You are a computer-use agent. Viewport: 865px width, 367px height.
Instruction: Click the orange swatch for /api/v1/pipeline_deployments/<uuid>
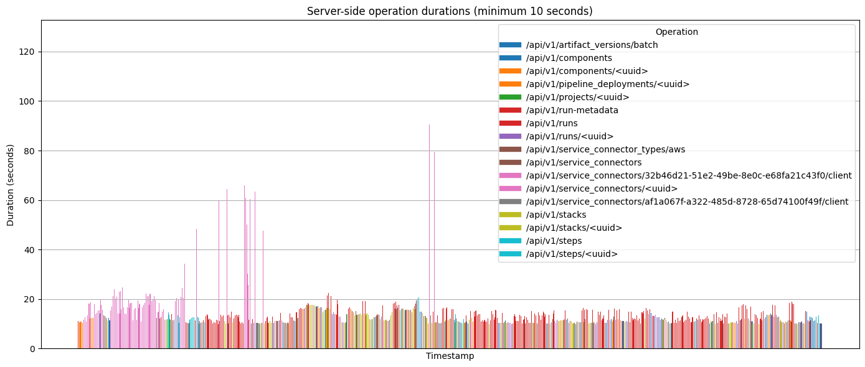coord(510,84)
